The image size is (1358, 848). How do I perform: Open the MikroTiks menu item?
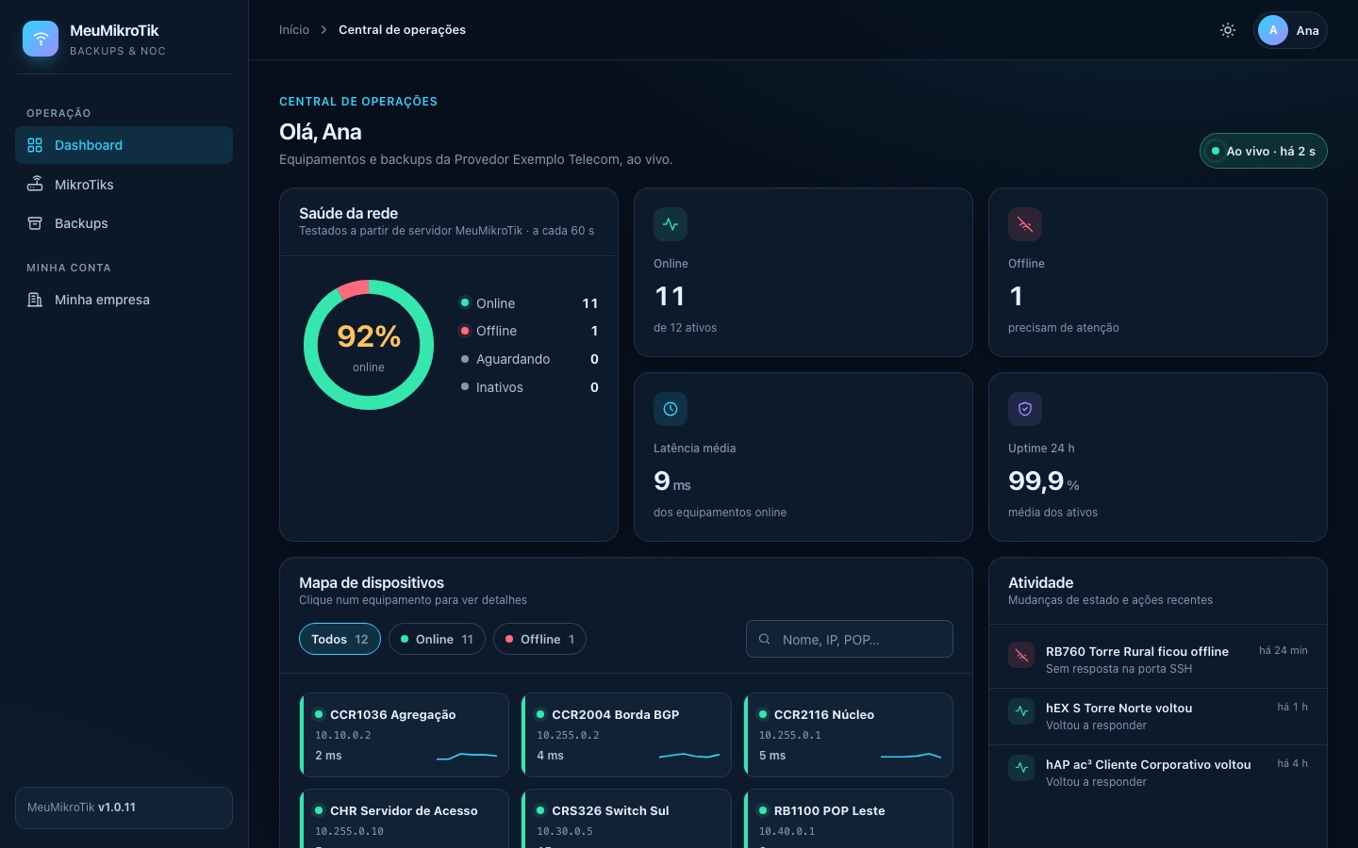124,185
